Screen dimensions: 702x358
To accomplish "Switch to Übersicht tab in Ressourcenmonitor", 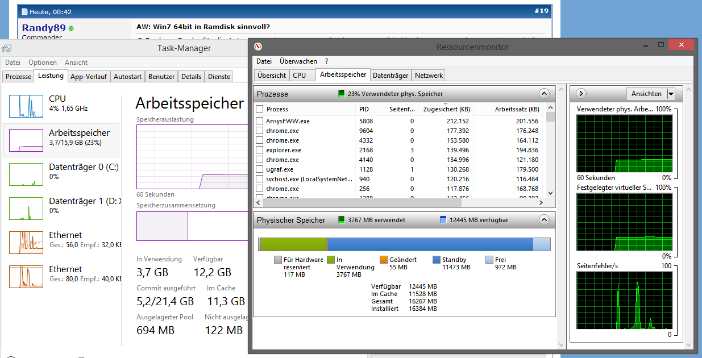I will (x=272, y=75).
